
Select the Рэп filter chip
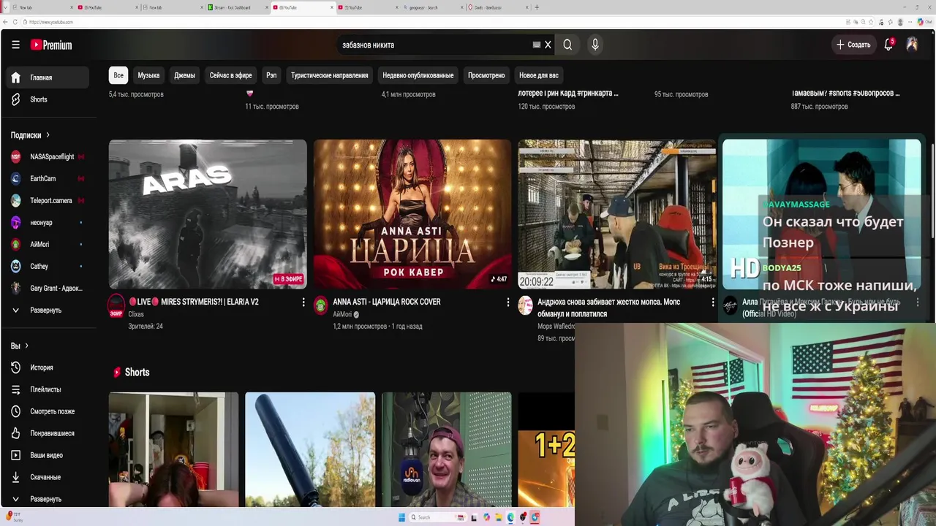pyautogui.click(x=271, y=75)
